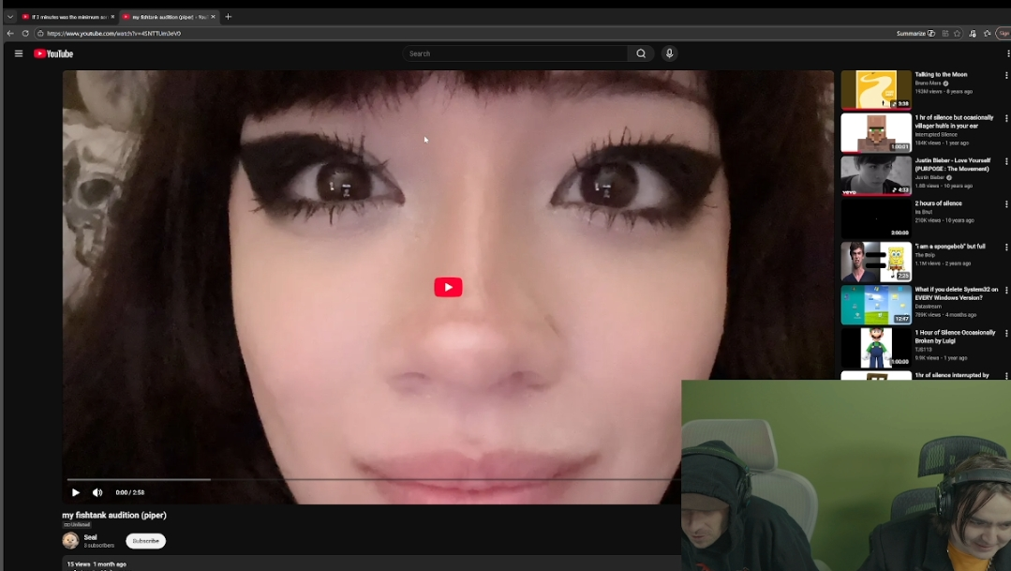The image size is (1011, 571).
Task: Open "1 hr of silence but ocasionally villager" title
Action: click(x=954, y=121)
